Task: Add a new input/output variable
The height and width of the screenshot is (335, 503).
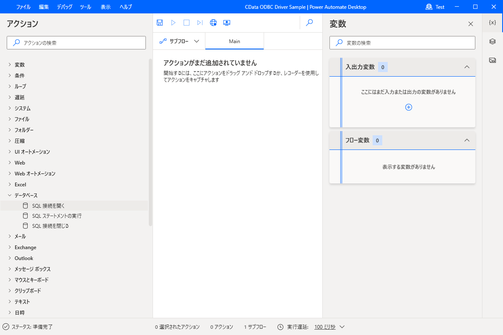Action: point(409,107)
